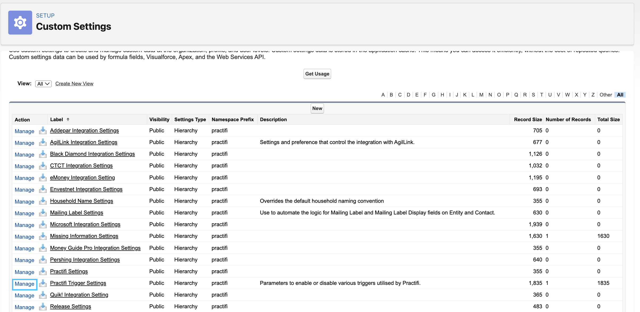The height and width of the screenshot is (312, 640).
Task: Click download icon for Missing Information Settings
Action: click(x=43, y=236)
